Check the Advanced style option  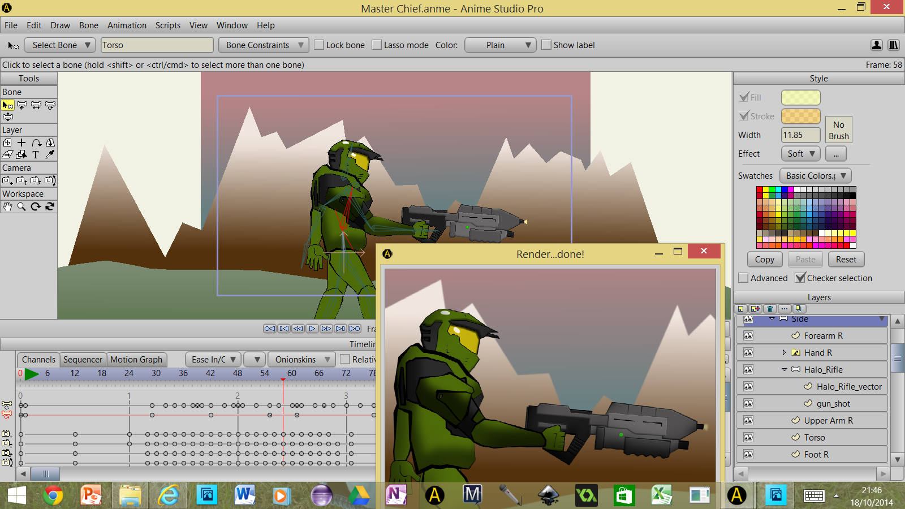743,278
